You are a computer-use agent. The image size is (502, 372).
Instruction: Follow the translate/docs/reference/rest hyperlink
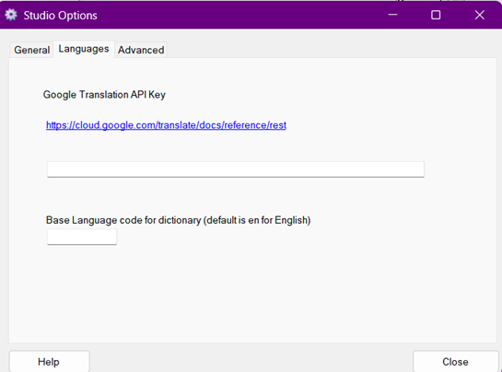[166, 125]
